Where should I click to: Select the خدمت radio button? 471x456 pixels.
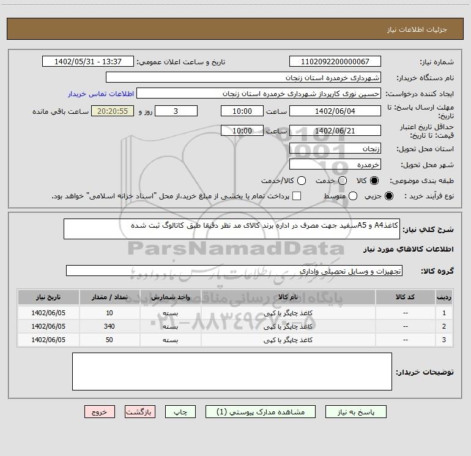coord(343,181)
